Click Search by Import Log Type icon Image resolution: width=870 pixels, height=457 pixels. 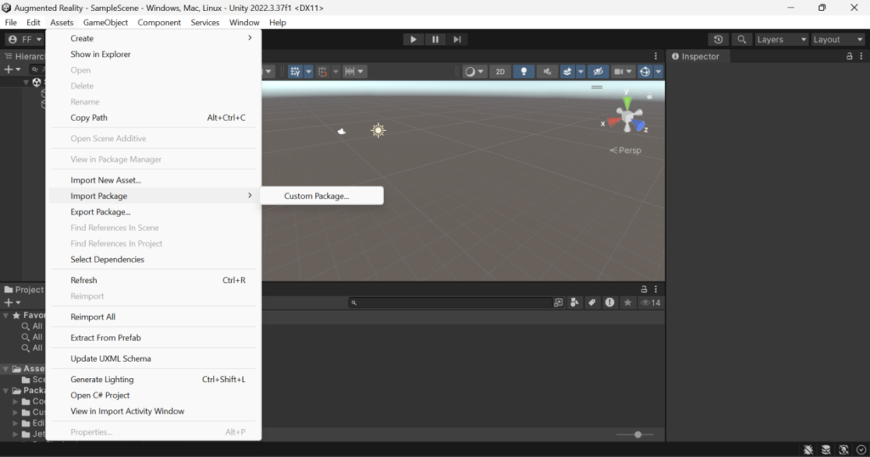(x=610, y=302)
